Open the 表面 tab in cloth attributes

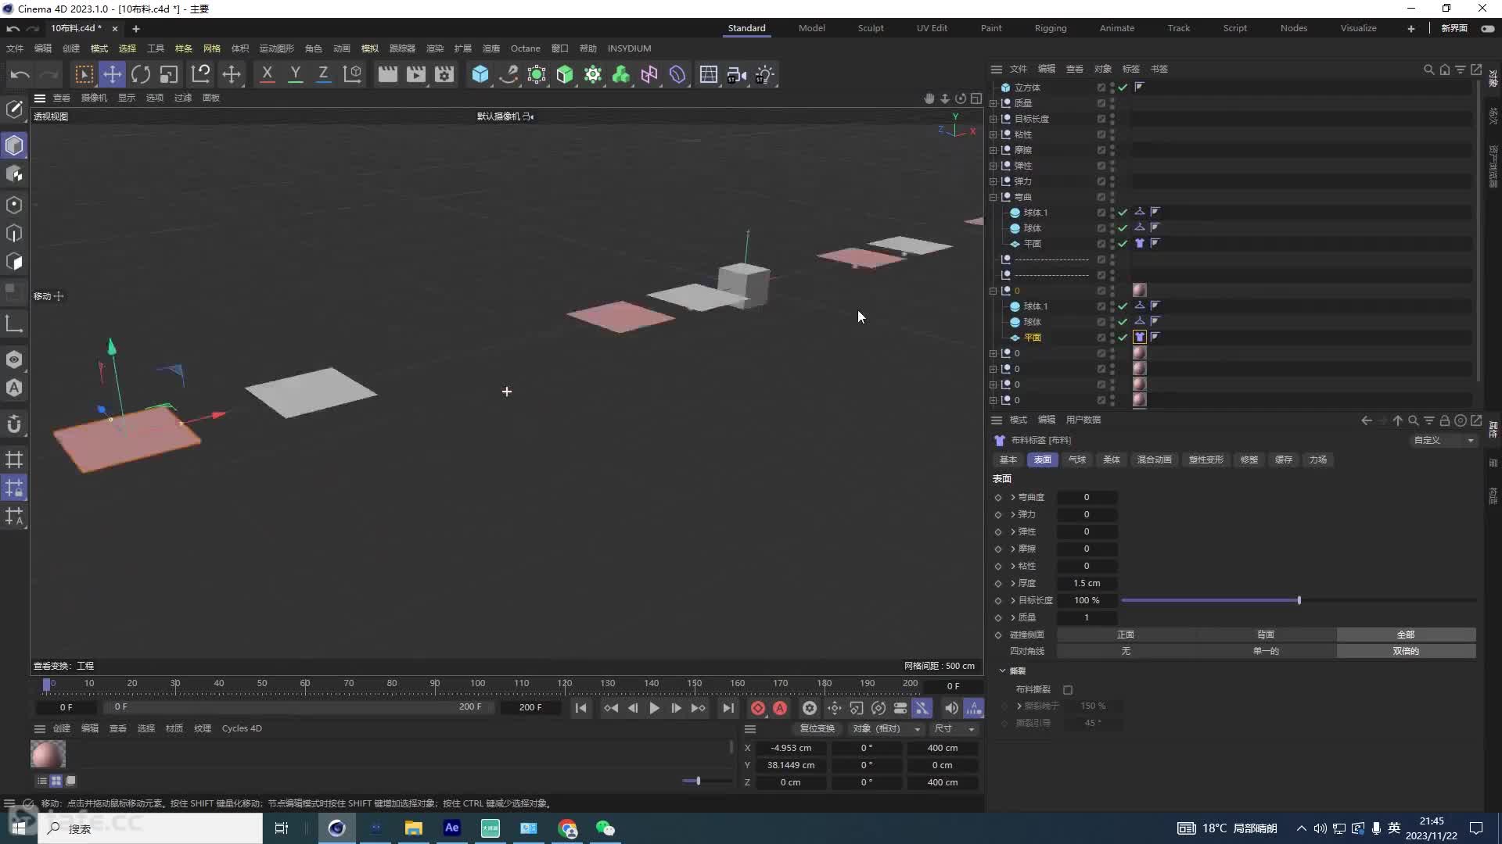point(1042,460)
